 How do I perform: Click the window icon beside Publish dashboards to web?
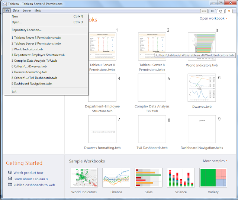[x=10, y=184]
